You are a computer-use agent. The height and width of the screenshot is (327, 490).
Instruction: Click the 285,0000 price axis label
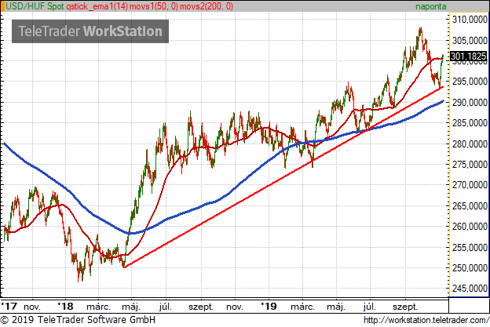[x=470, y=123]
